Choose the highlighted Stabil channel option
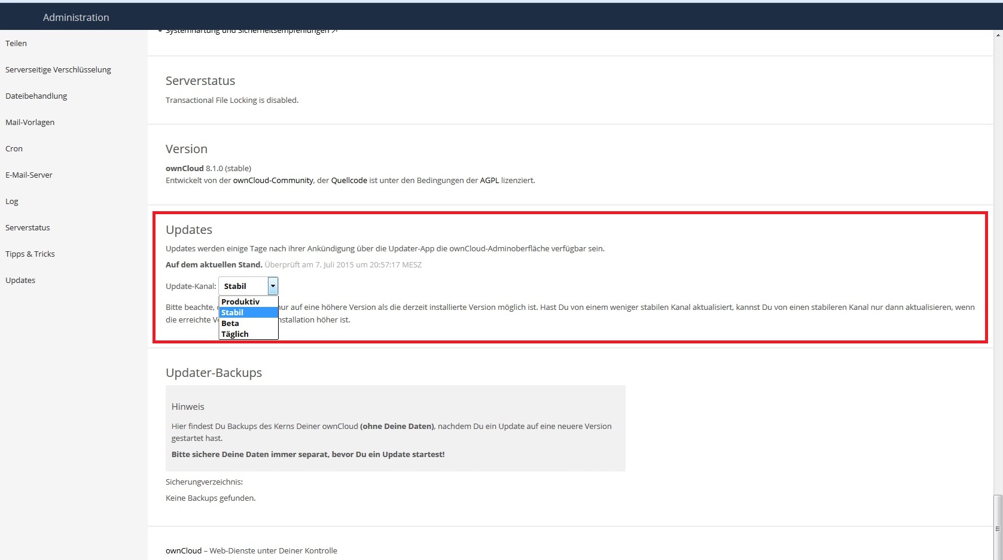The height and width of the screenshot is (560, 1003). tap(248, 312)
